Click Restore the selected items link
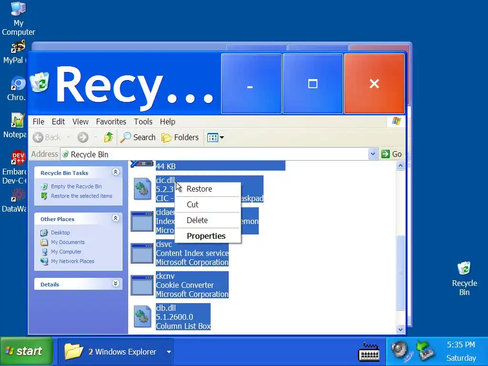This screenshot has height=366, width=488. 81,196
